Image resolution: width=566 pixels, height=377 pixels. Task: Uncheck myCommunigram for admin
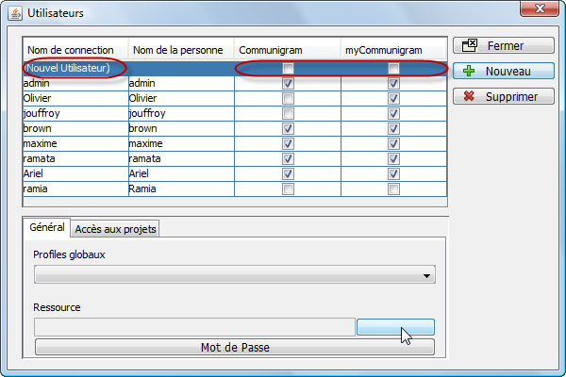[393, 83]
